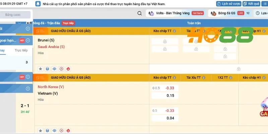The width and height of the screenshot is (268, 134).
Task: Expand the top sidebar category arrow
Action: (x=28, y=29)
